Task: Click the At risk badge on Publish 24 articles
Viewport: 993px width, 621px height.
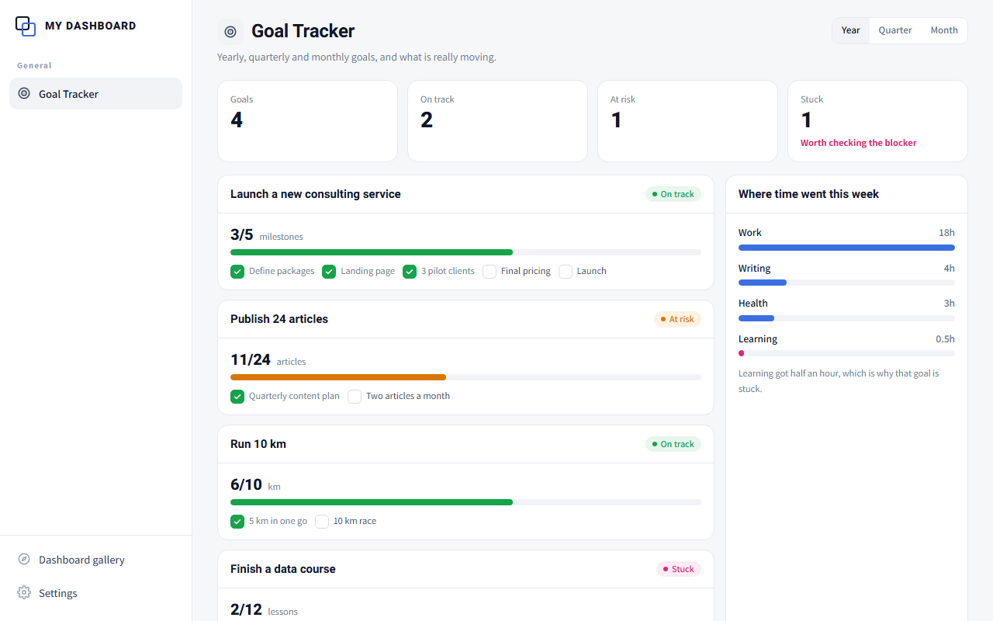Action: pos(677,319)
